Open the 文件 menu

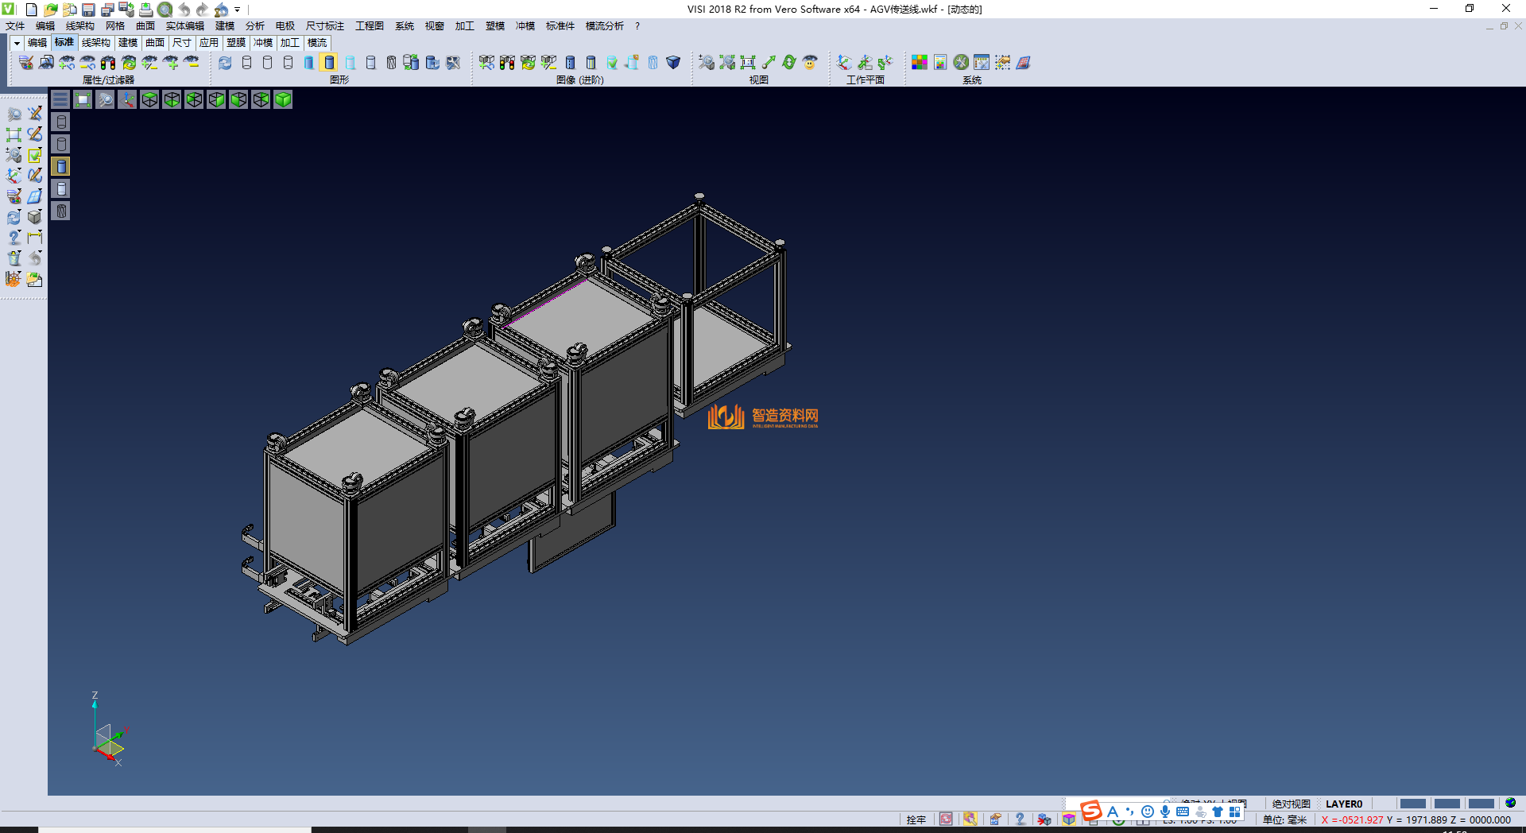15,26
